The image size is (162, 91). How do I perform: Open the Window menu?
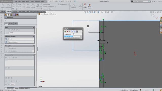37,2
